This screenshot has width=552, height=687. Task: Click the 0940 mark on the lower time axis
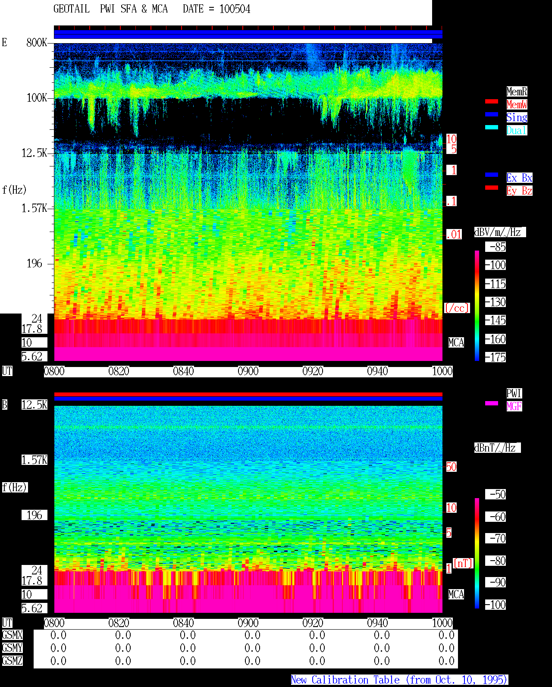(x=377, y=623)
